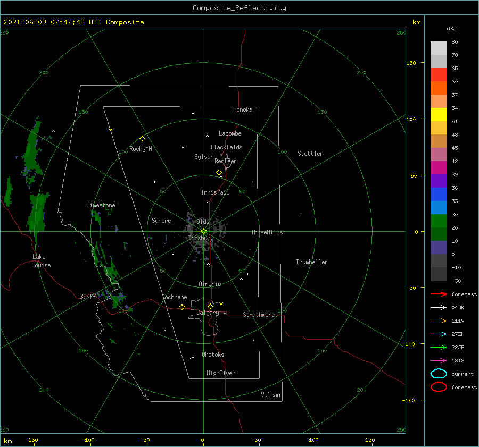Click the 36 dBZ purple legend swatch
The width and height of the screenshot is (479, 447).
tap(439, 181)
